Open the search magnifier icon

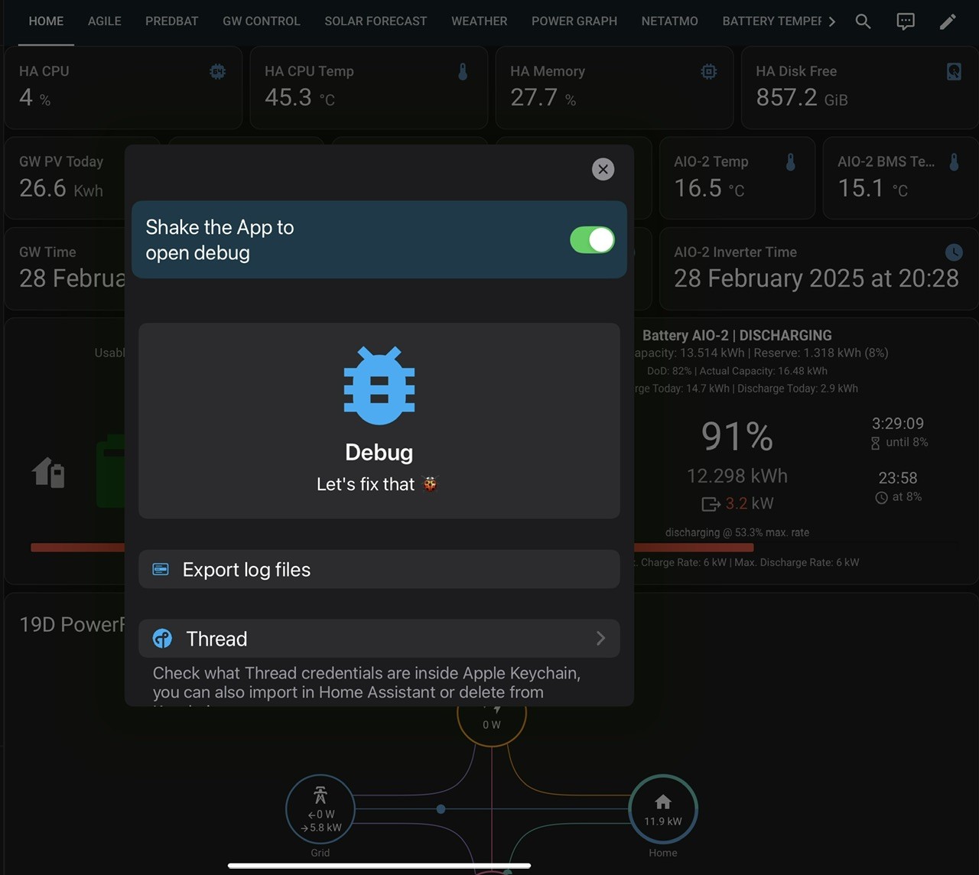tap(863, 21)
